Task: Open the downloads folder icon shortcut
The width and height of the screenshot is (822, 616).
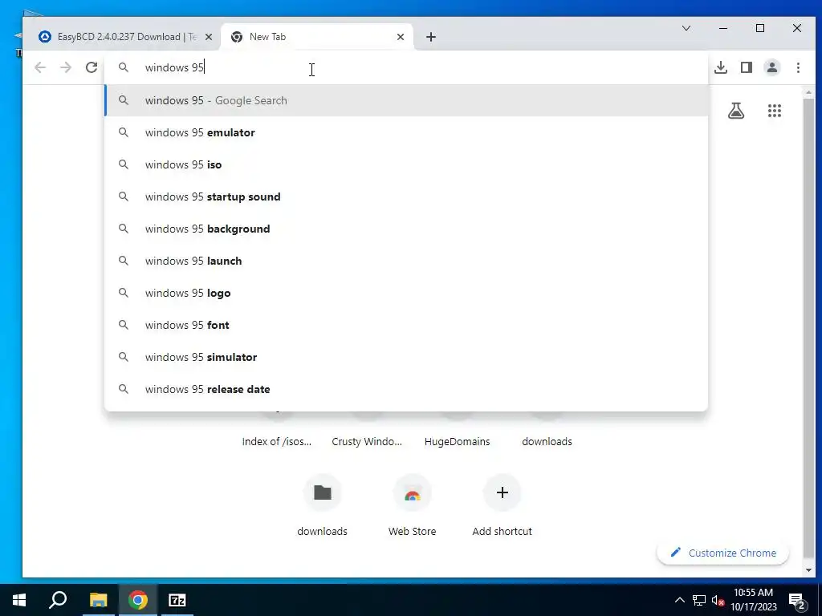Action: tap(323, 492)
